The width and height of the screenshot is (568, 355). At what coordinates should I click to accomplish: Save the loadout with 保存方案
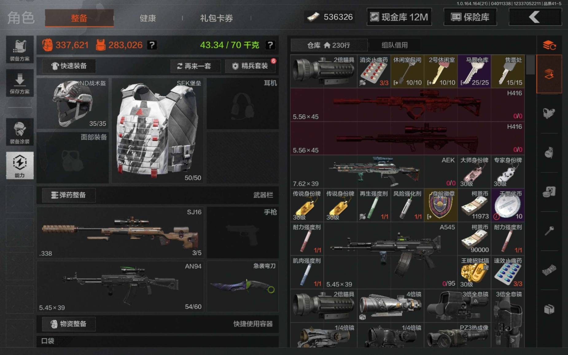20,83
